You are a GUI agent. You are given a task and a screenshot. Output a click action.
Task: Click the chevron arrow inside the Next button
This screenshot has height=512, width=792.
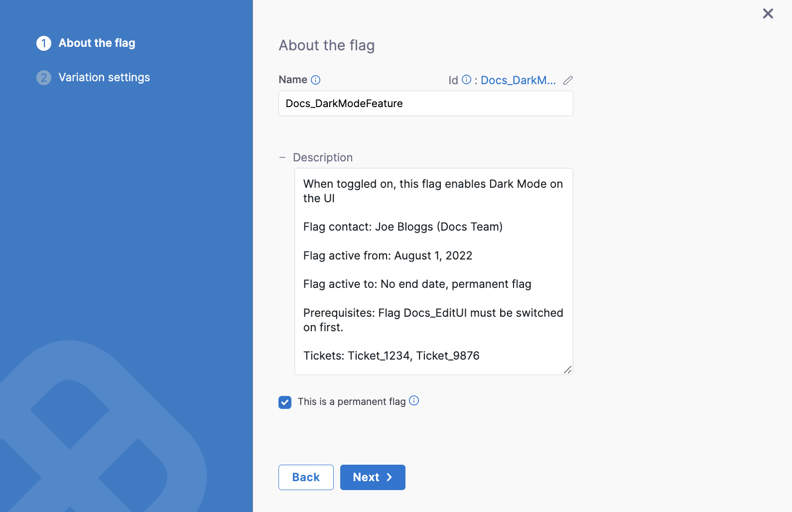point(389,477)
